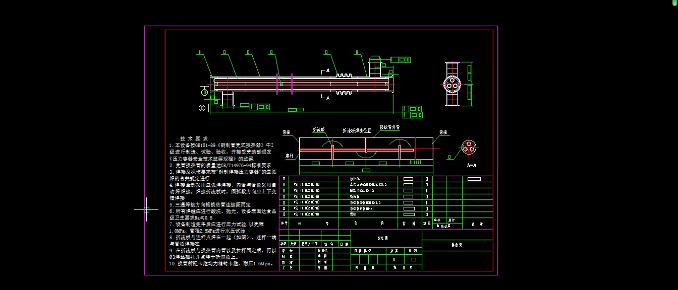
Task: Click the line reading 级卫生要求Ra≤0.8
Action: point(191,217)
